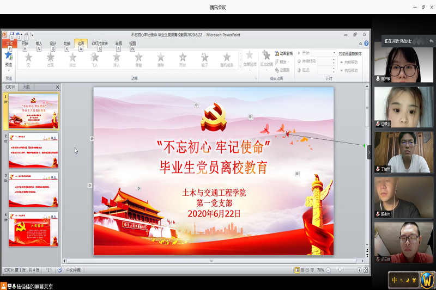Click Add Animation (添加动画) icon
436x290 pixels.
pos(266,55)
